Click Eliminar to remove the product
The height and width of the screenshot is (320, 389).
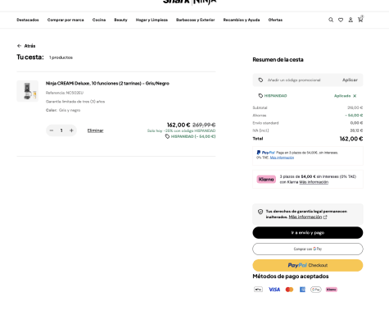pyautogui.click(x=95, y=130)
